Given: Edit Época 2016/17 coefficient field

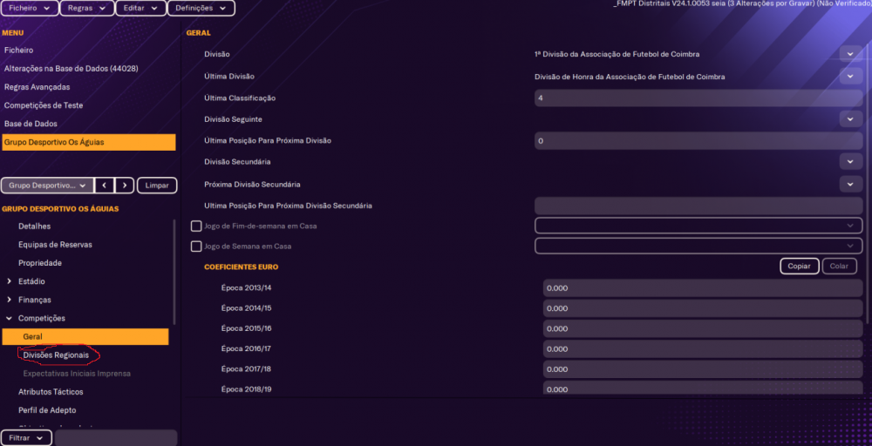Looking at the screenshot, I should tap(703, 348).
